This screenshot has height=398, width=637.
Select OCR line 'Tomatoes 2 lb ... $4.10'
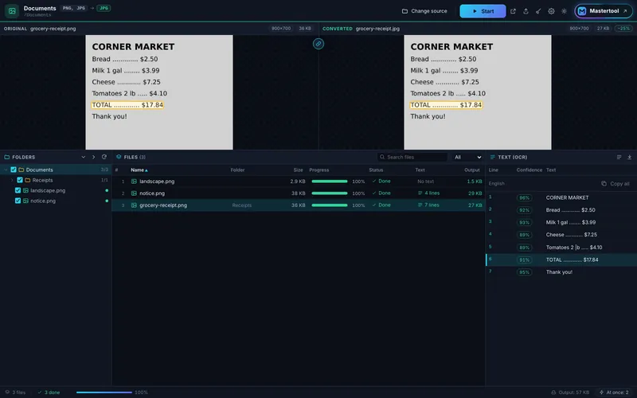click(561, 248)
